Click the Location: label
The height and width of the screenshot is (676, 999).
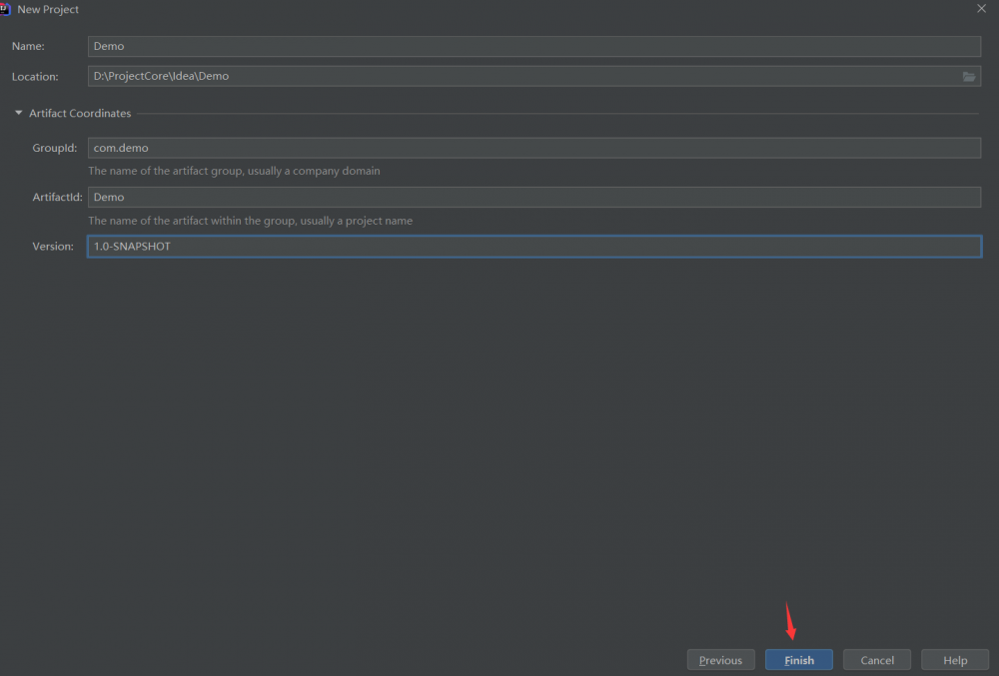coord(35,76)
